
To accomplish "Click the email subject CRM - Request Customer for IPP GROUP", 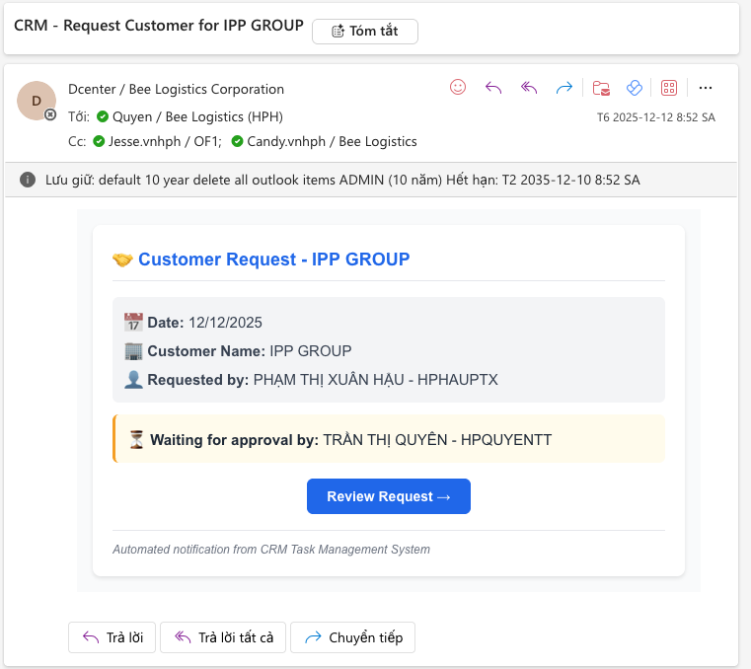I will coord(159,26).
